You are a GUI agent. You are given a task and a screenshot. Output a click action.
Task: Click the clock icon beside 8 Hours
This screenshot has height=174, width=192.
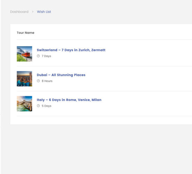[38, 81]
